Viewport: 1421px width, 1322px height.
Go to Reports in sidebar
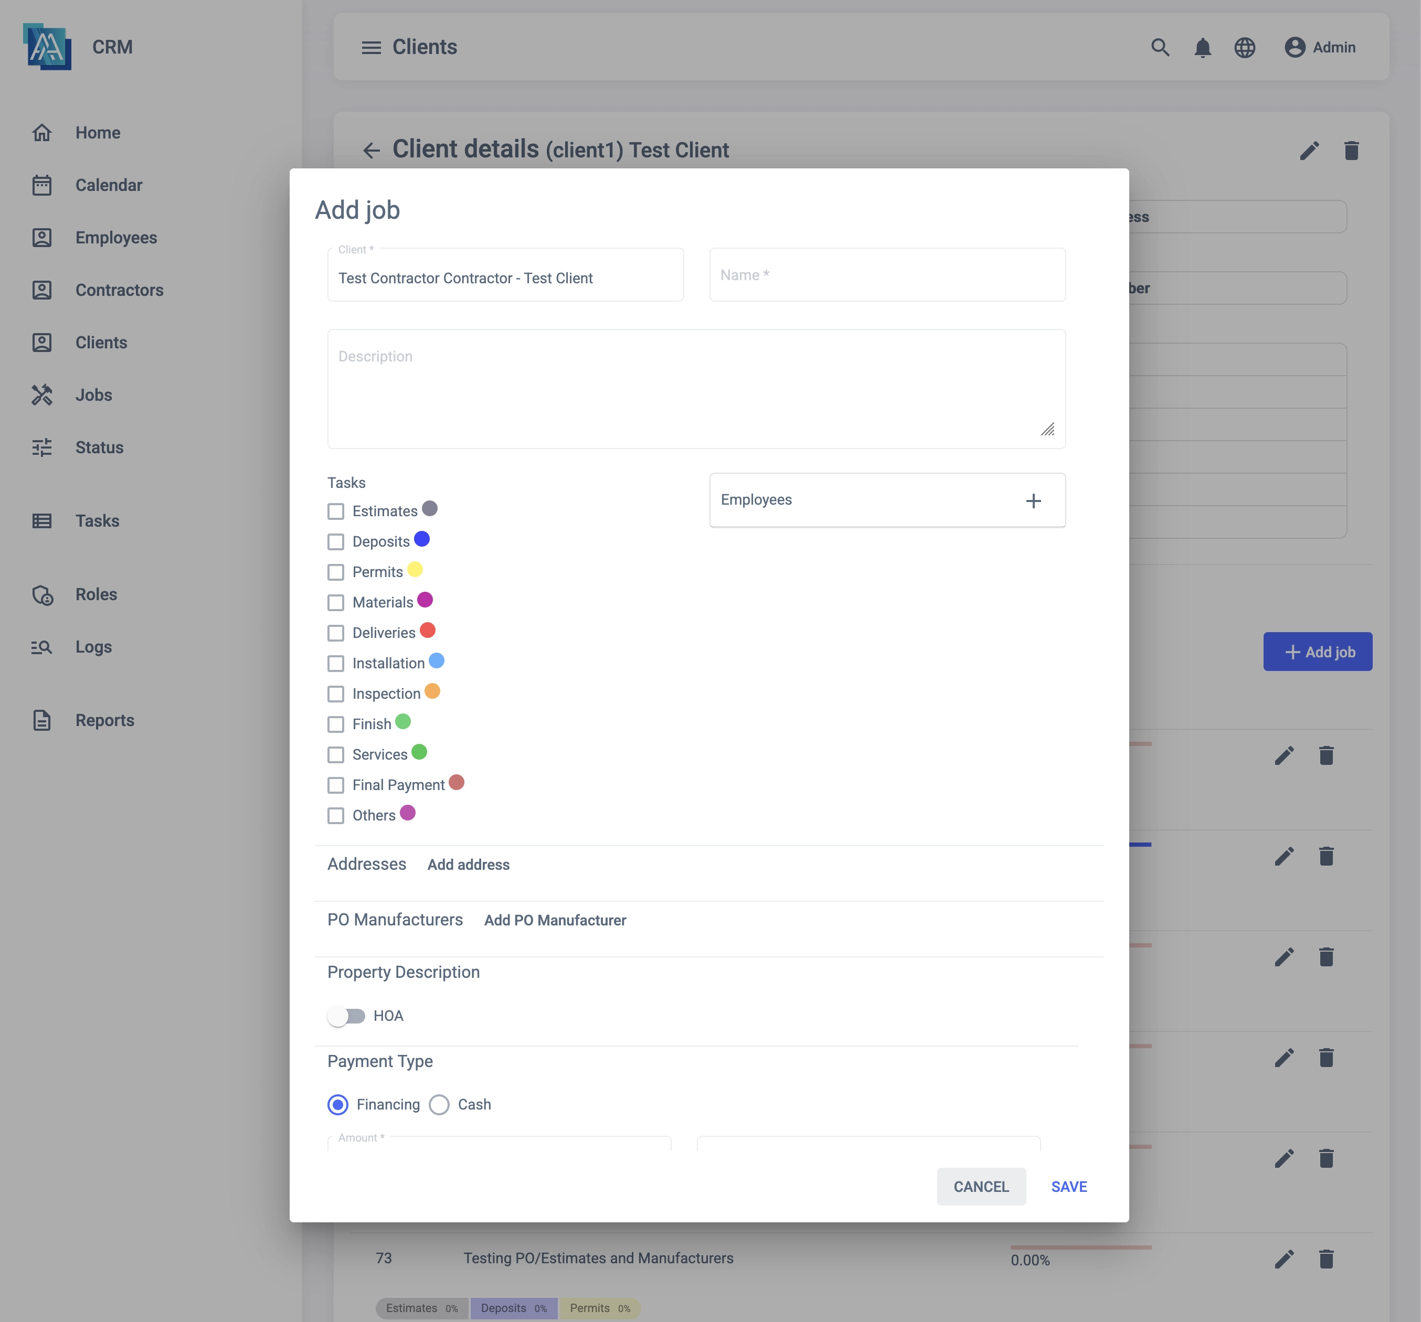pyautogui.click(x=104, y=720)
